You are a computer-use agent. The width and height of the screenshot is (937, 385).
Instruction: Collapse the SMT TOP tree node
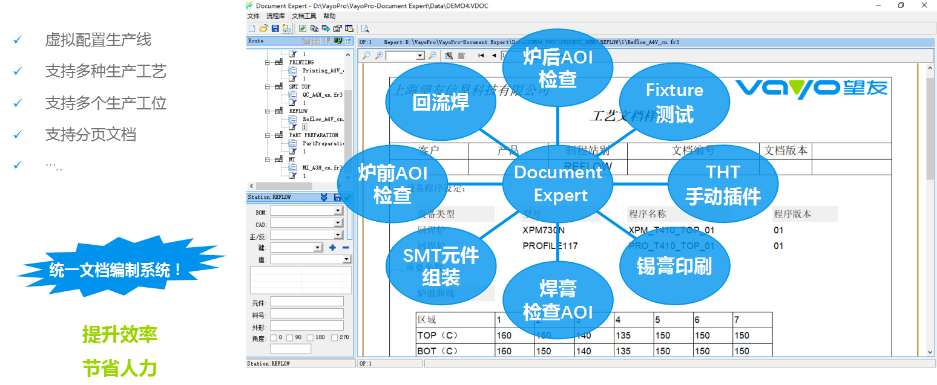(268, 86)
